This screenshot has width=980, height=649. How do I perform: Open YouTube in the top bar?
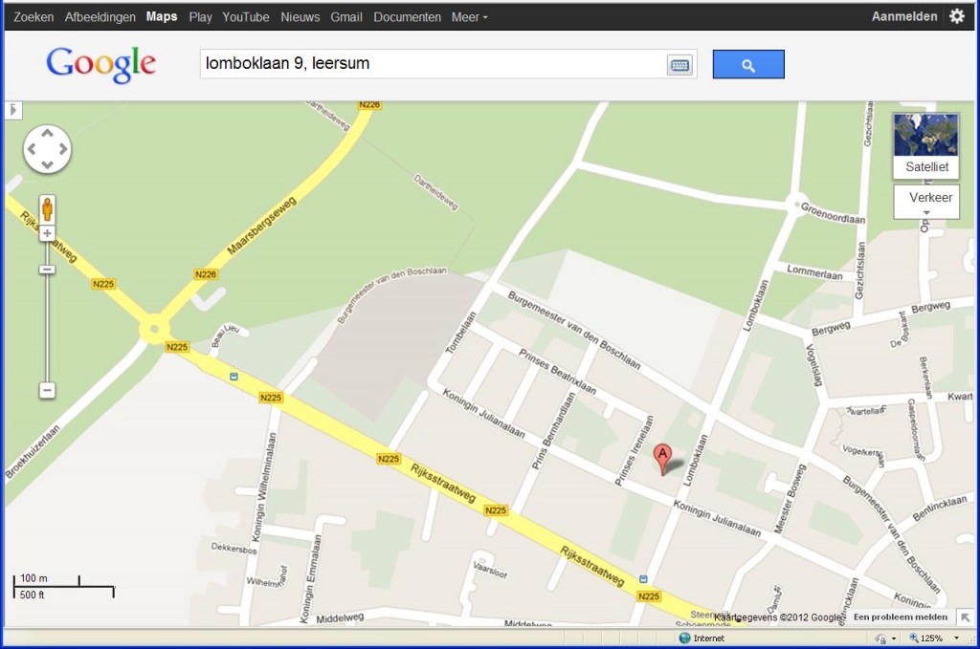[246, 17]
